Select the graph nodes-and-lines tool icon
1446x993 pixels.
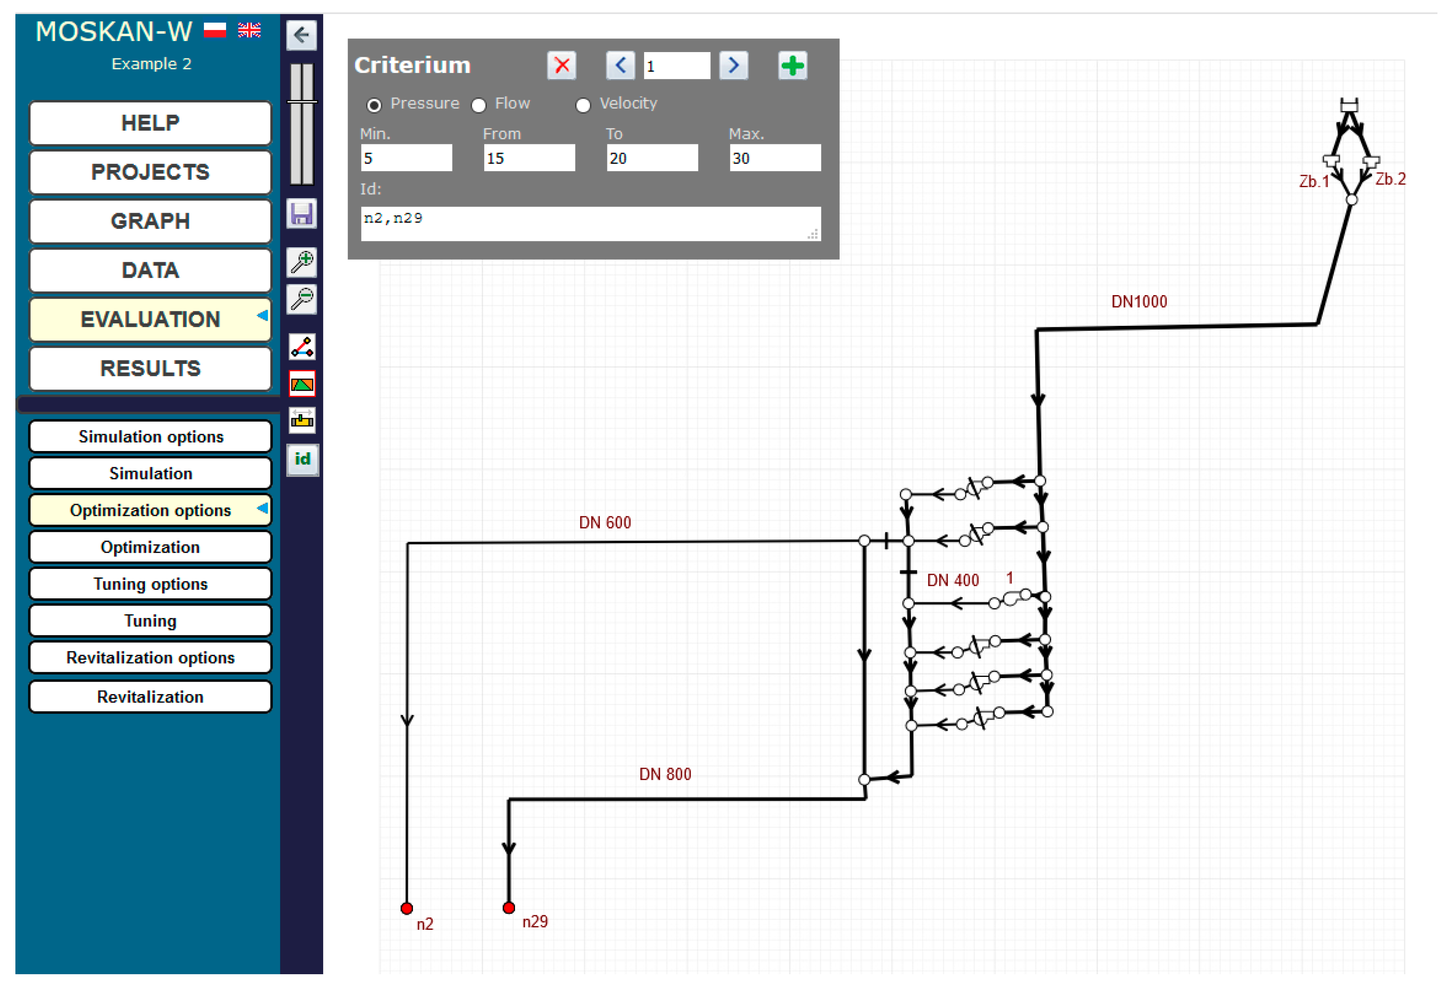[x=301, y=347]
